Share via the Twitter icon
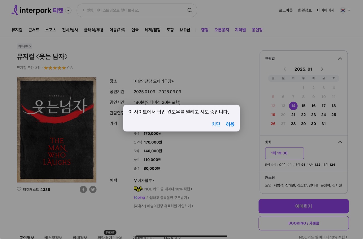363x239 pixels. point(93,189)
